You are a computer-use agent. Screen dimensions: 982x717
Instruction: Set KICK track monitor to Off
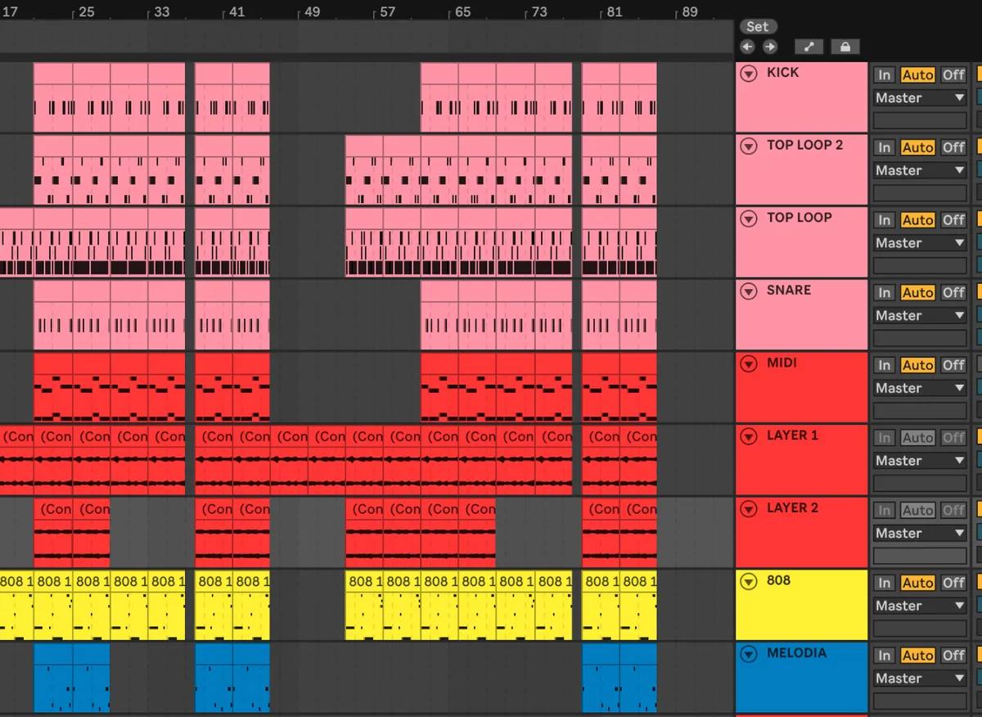[x=953, y=74]
